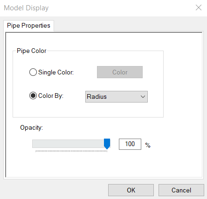Click the middle of the opacity slider track
207x199 pixels.
click(71, 144)
